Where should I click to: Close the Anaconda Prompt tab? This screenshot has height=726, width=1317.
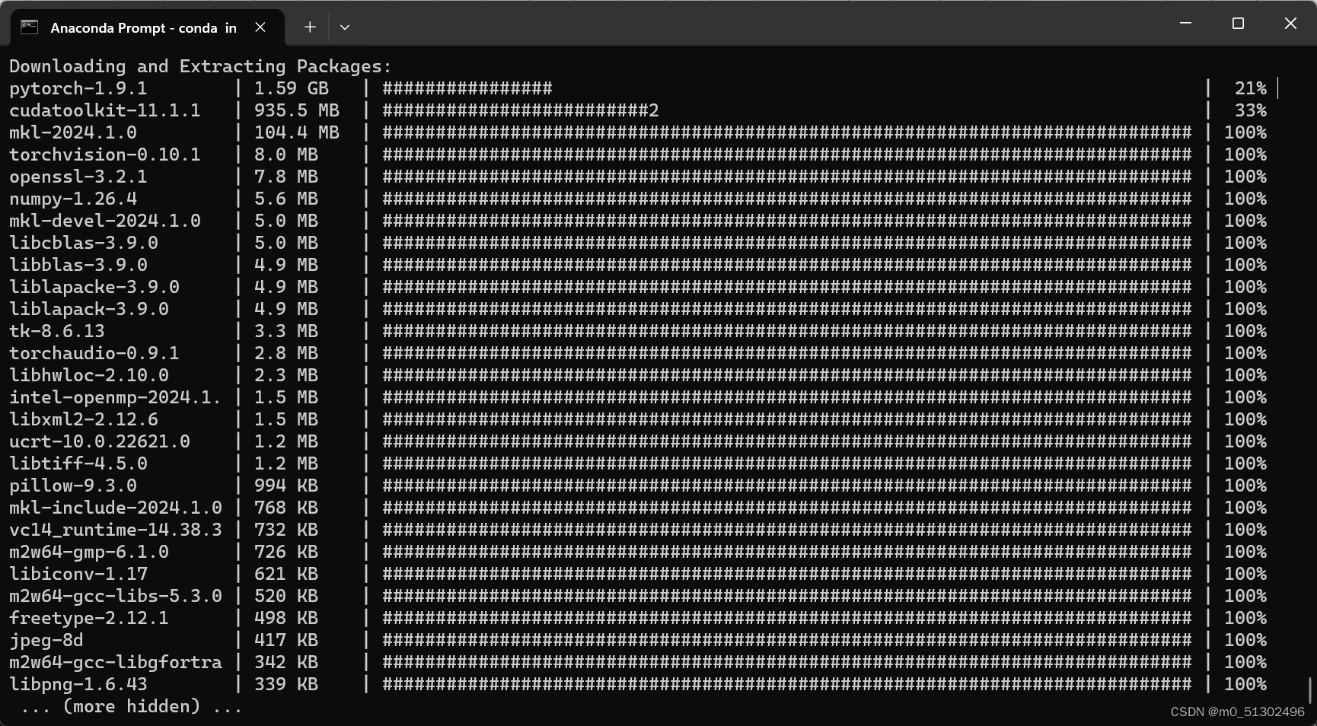pos(260,27)
